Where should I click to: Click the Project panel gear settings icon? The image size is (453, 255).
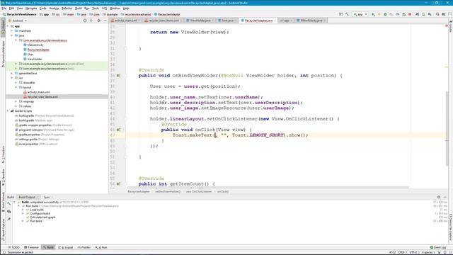pos(99,21)
